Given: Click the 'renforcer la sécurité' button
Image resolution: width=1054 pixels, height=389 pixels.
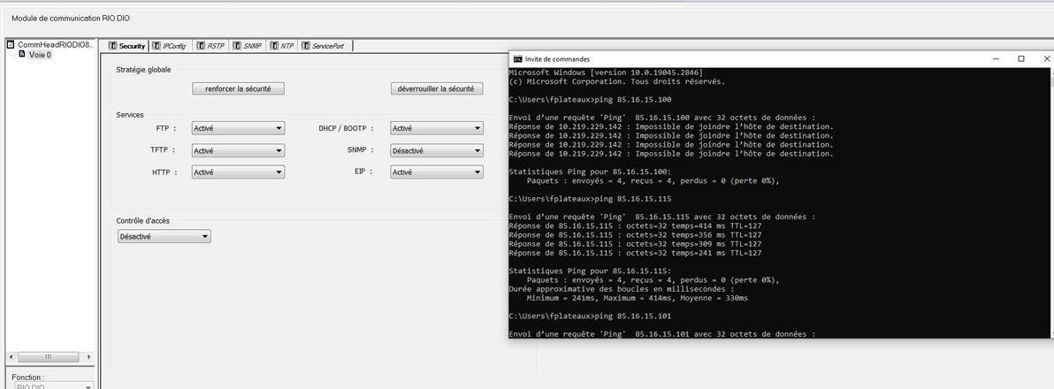Looking at the screenshot, I should click(238, 88).
